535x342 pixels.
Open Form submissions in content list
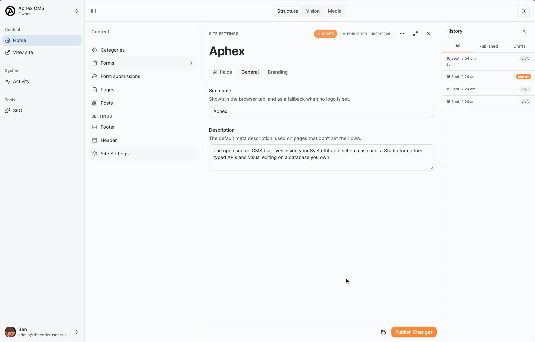(143, 76)
